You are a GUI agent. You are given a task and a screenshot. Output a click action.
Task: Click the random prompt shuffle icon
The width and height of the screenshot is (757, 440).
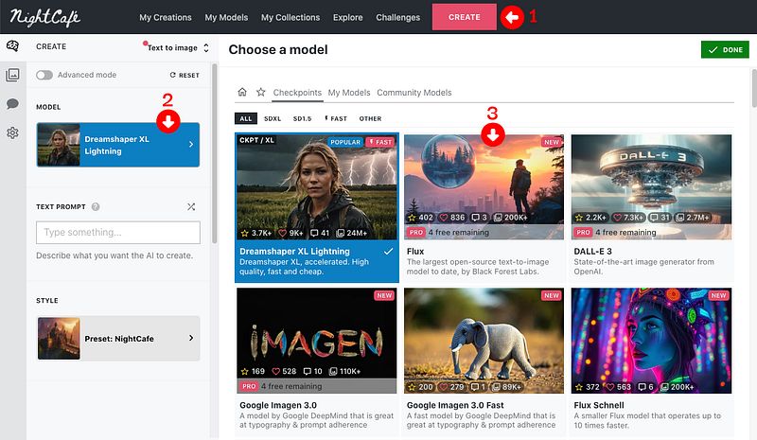coord(191,206)
